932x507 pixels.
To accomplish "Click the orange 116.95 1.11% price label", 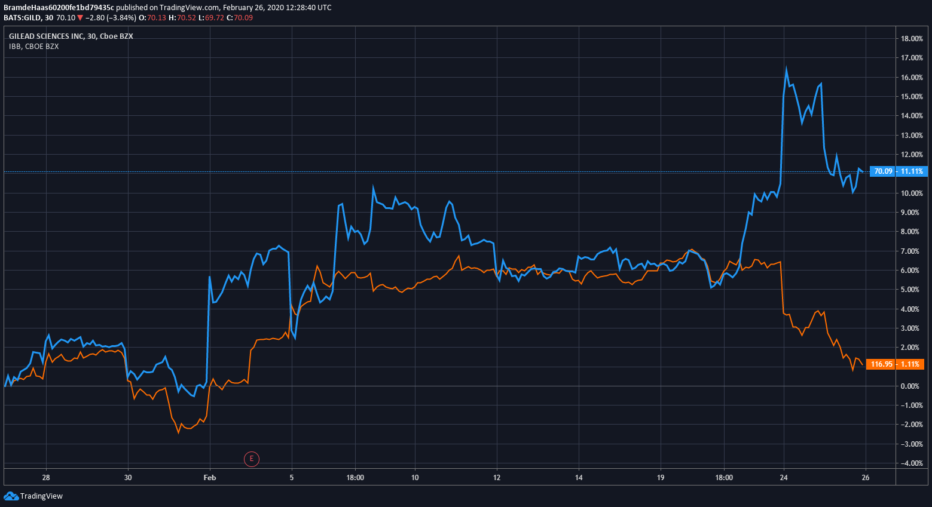I will coord(896,364).
